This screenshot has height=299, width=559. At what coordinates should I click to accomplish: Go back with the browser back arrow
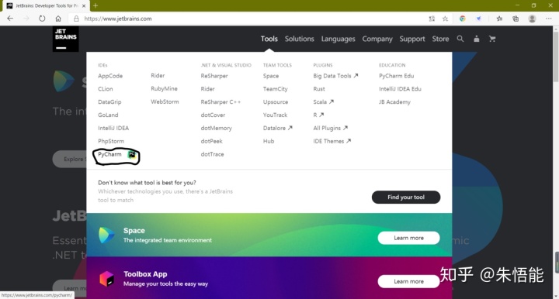coord(10,19)
